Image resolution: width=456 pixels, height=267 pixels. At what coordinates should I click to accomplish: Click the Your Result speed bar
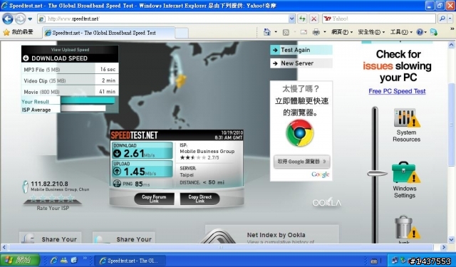[x=88, y=101]
